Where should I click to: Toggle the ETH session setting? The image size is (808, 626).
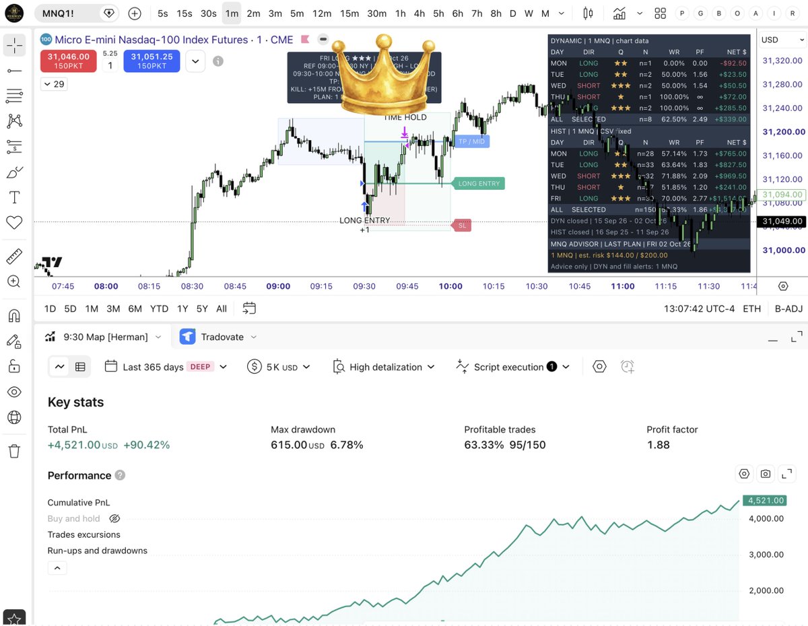point(751,308)
